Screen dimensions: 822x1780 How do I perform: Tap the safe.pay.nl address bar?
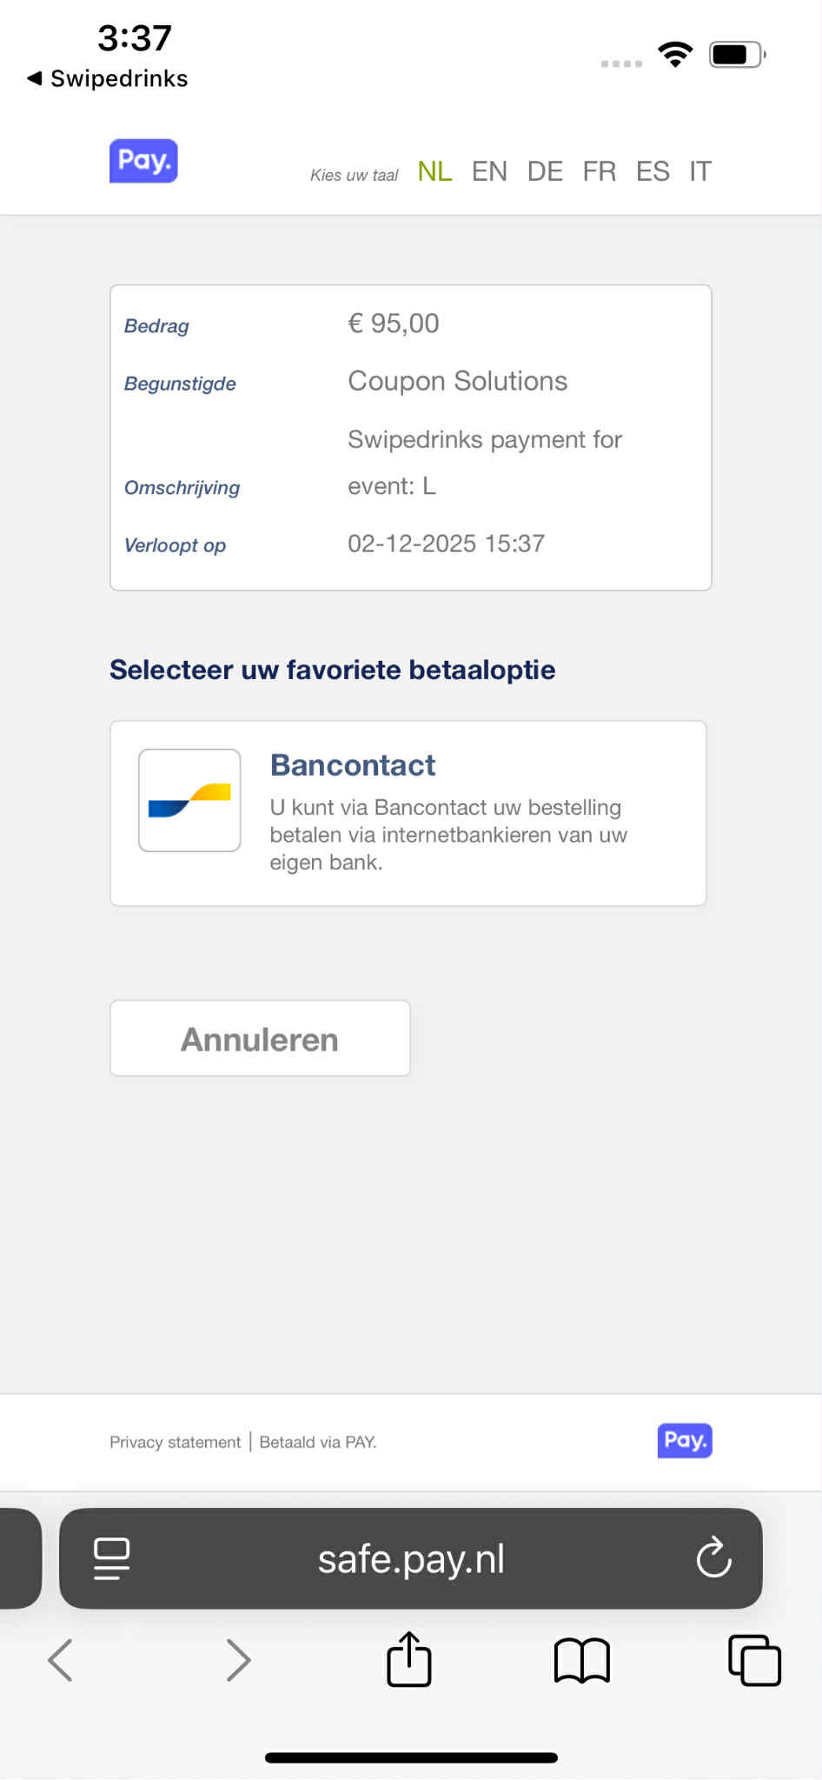point(411,1558)
